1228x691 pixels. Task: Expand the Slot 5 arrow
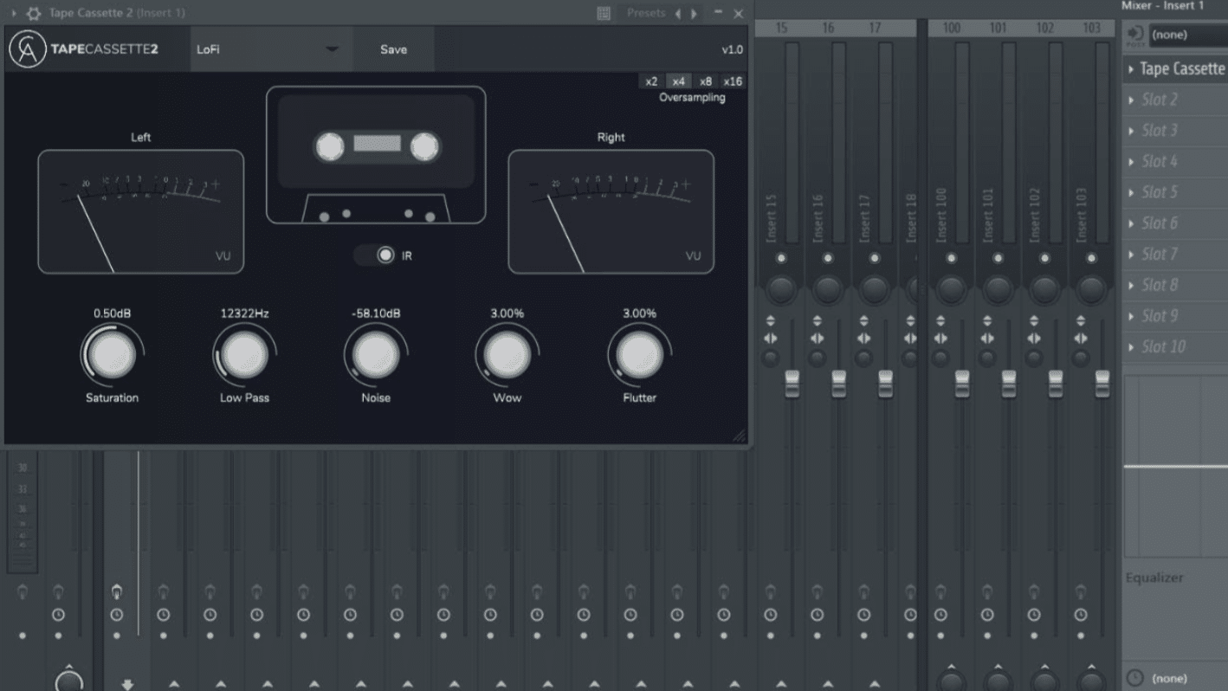pyautogui.click(x=1131, y=193)
